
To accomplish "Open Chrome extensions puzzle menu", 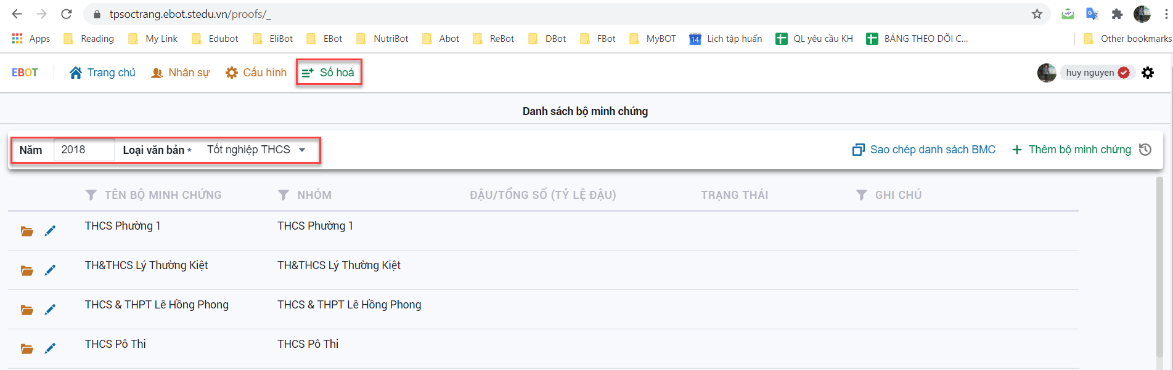I will [x=1116, y=14].
